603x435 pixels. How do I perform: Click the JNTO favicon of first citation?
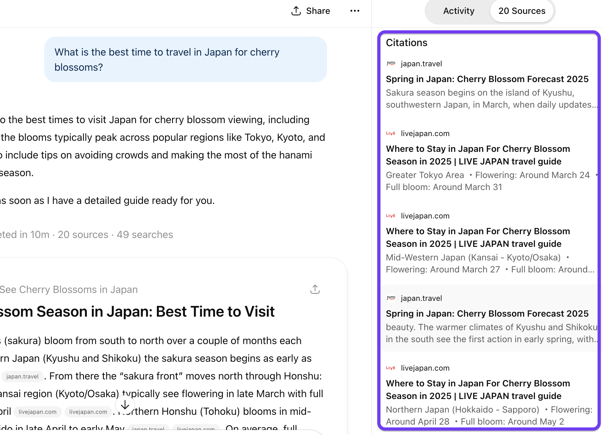tap(391, 63)
